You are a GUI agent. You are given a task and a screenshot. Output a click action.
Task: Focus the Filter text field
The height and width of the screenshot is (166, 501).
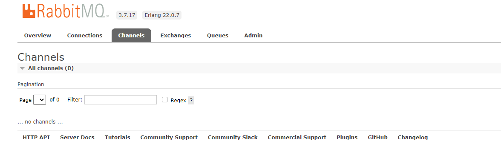121,100
